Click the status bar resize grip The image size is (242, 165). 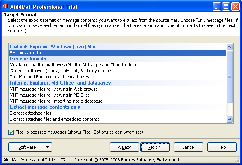237,161
